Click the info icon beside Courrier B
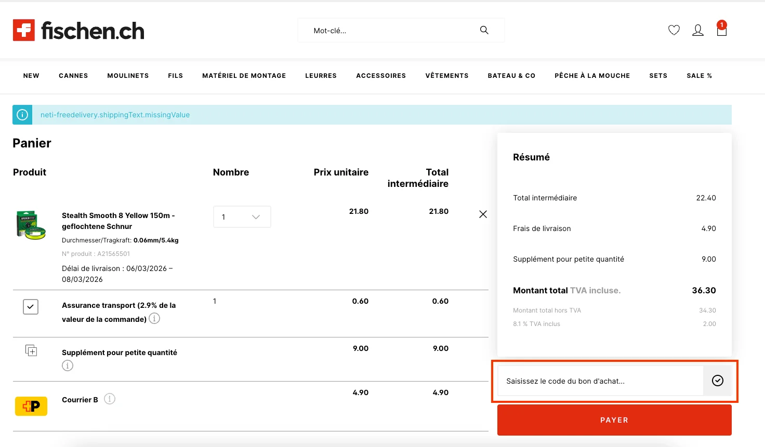Screen dimensions: 765x447 110,399
